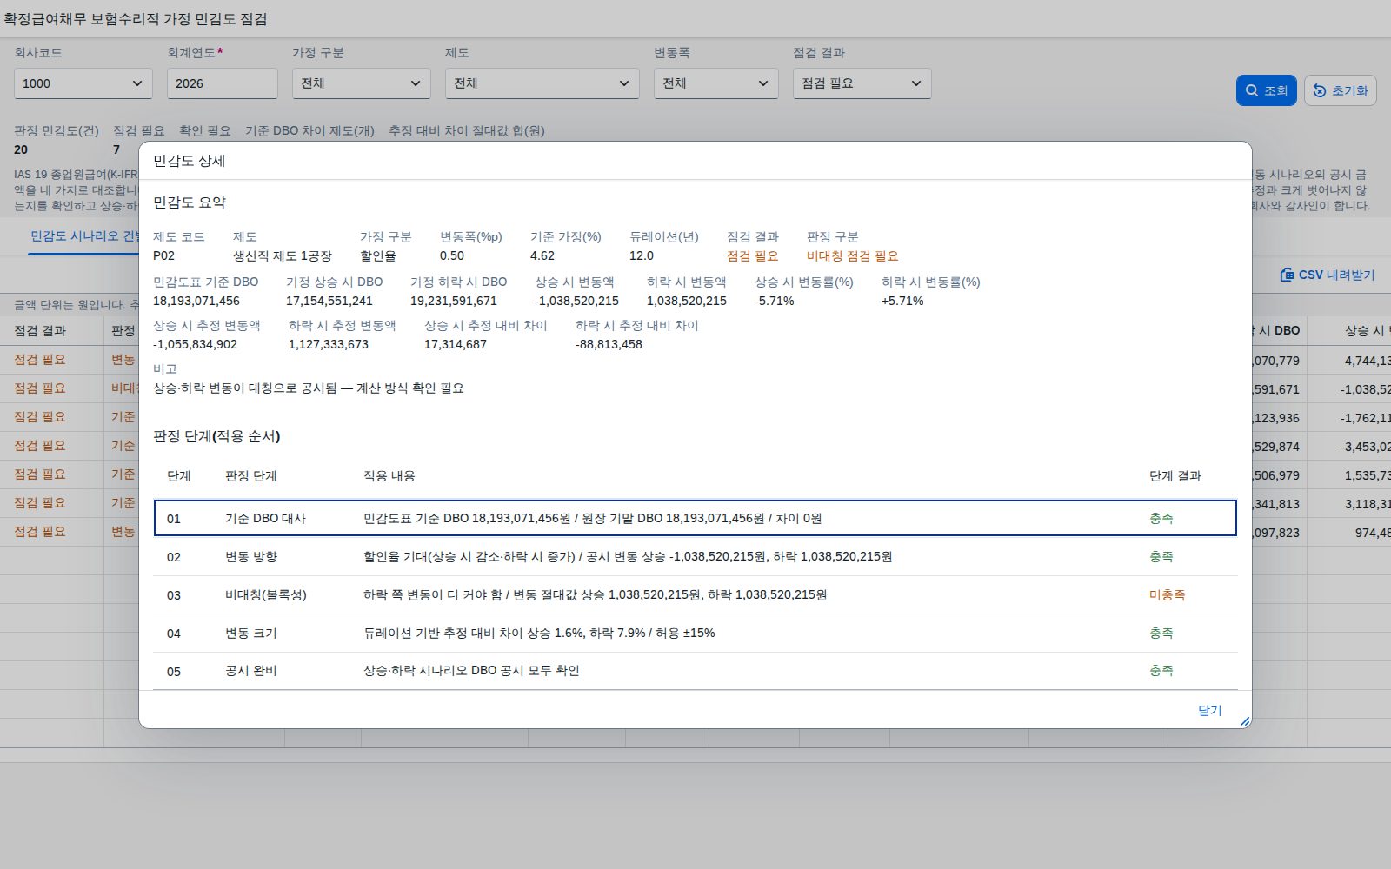1391x869 pixels.
Task: Click the search magnifier icon in 조회 button
Action: [1252, 90]
